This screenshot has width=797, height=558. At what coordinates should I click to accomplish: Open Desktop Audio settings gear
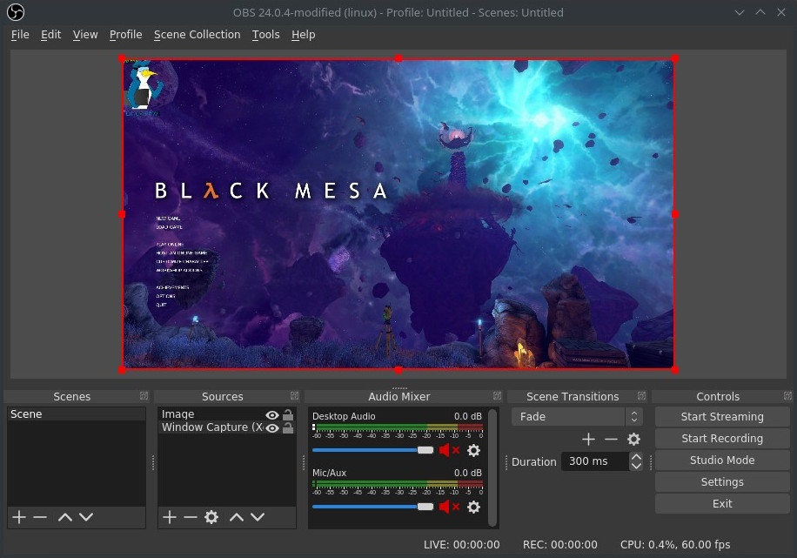473,450
